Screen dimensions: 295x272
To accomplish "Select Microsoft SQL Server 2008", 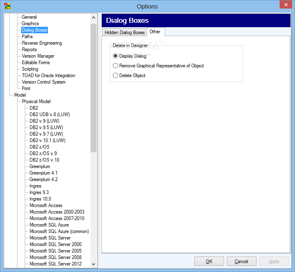I will [x=56, y=257].
